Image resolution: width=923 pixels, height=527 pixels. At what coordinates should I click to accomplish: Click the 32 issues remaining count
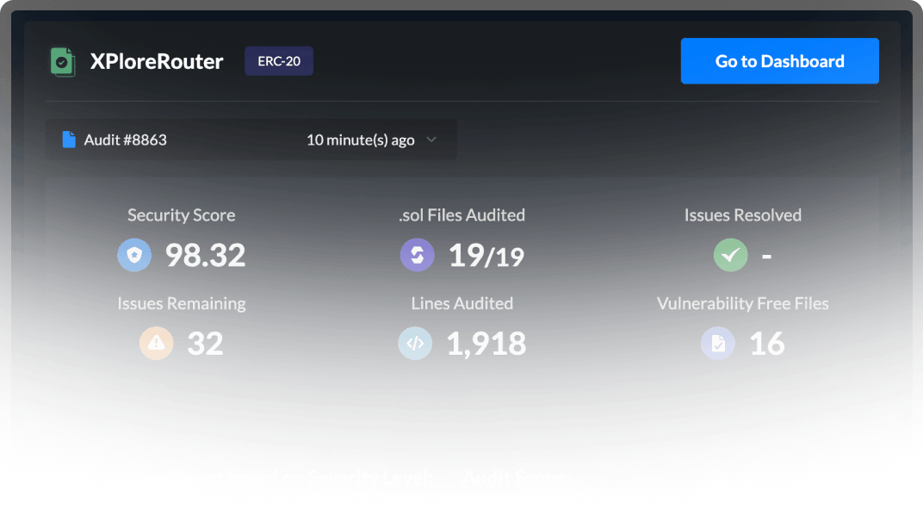205,344
